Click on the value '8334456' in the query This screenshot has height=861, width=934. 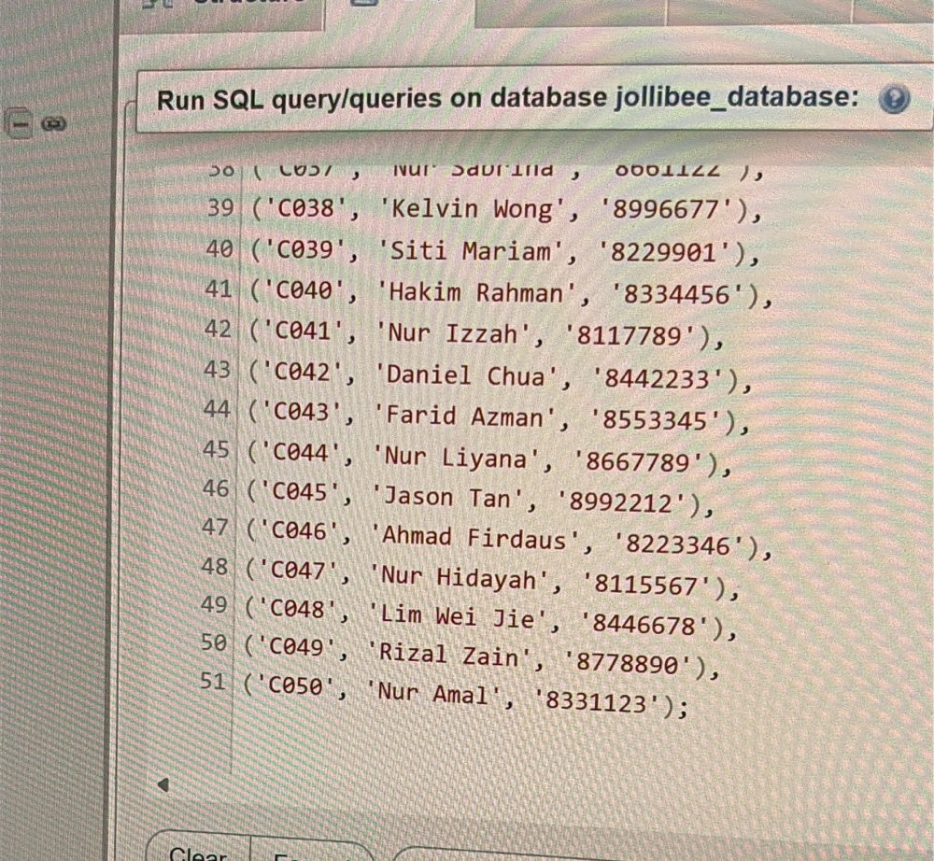coord(676,295)
